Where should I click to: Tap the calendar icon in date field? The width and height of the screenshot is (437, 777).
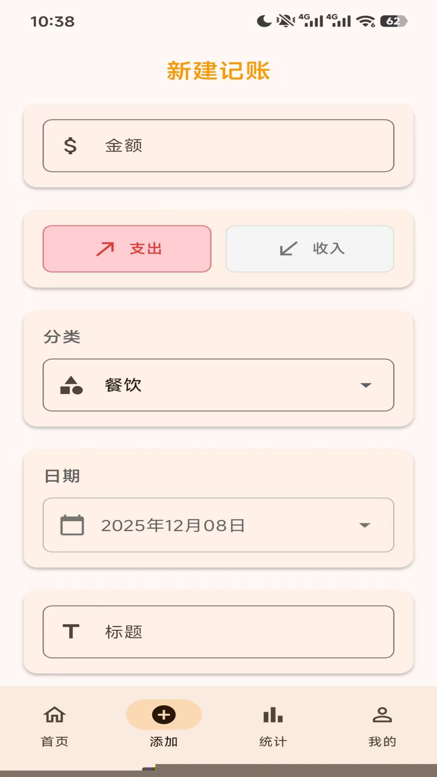point(72,525)
